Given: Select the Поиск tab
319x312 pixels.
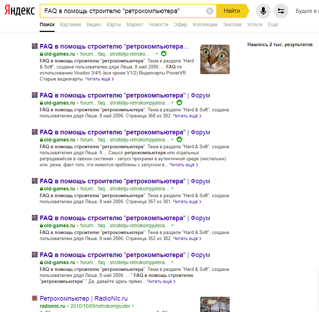Looking at the screenshot, I should pos(47,24).
